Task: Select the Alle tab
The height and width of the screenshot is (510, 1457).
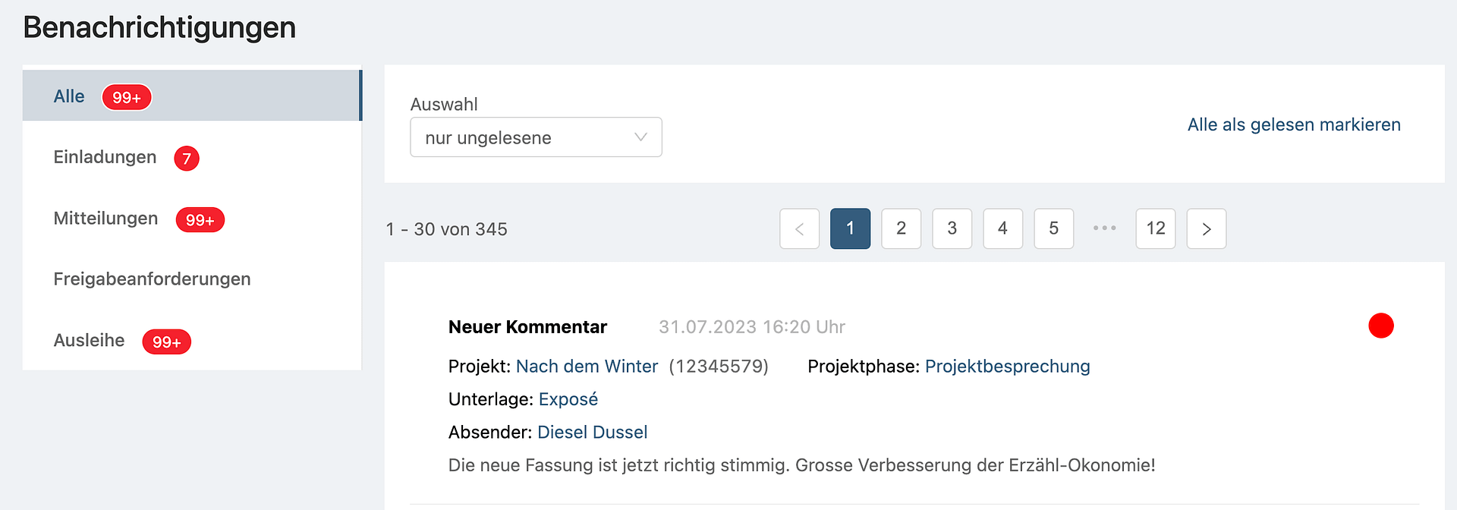Action: coord(69,96)
